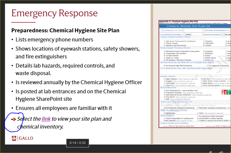The height and width of the screenshot is (153, 231).
Task: Open the purple "link" hyperlink
Action: click(46, 119)
